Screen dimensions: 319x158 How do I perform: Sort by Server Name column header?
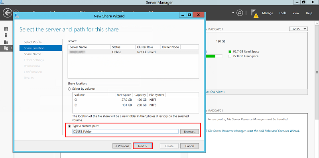tap(89, 47)
